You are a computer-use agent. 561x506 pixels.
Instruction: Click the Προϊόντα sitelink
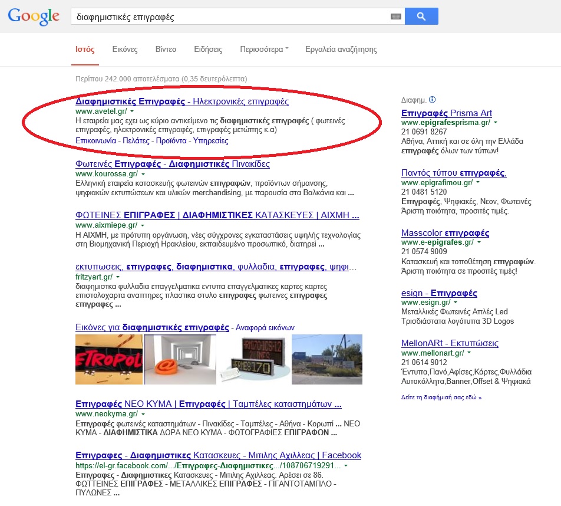[171, 141]
